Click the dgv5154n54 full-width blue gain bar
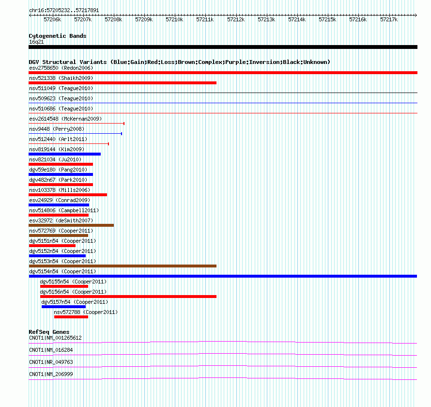This screenshot has height=407, width=431. [x=223, y=276]
